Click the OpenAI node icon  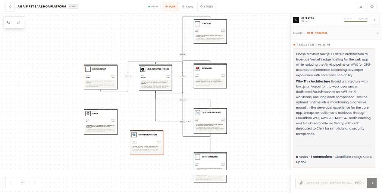point(88,113)
